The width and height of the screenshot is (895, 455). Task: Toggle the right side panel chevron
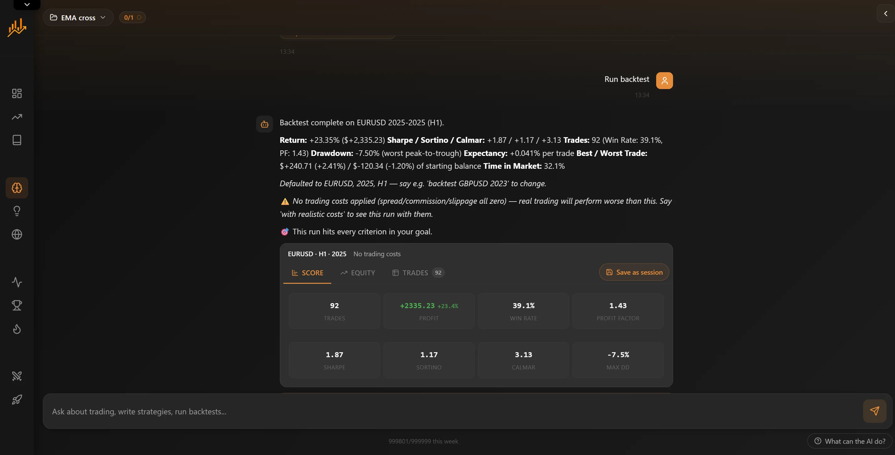click(886, 13)
